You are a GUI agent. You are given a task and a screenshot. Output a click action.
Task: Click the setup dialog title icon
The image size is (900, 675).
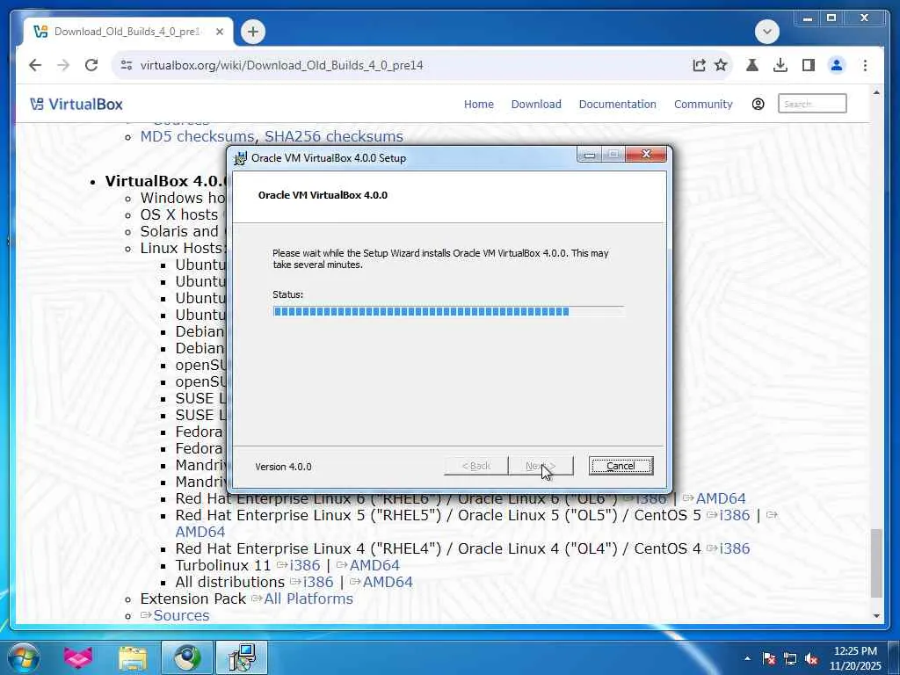click(241, 158)
